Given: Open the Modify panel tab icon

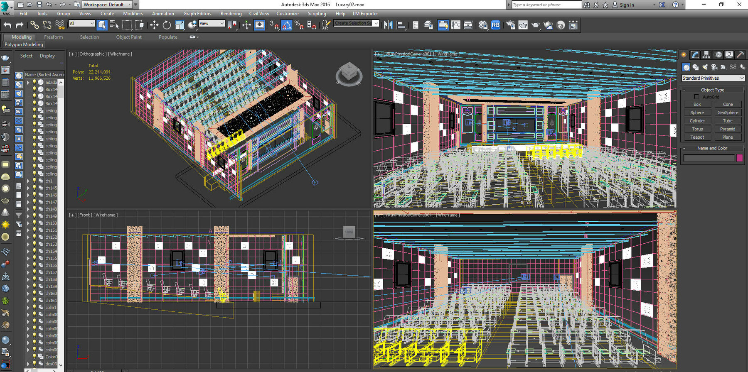Looking at the screenshot, I should pos(695,55).
